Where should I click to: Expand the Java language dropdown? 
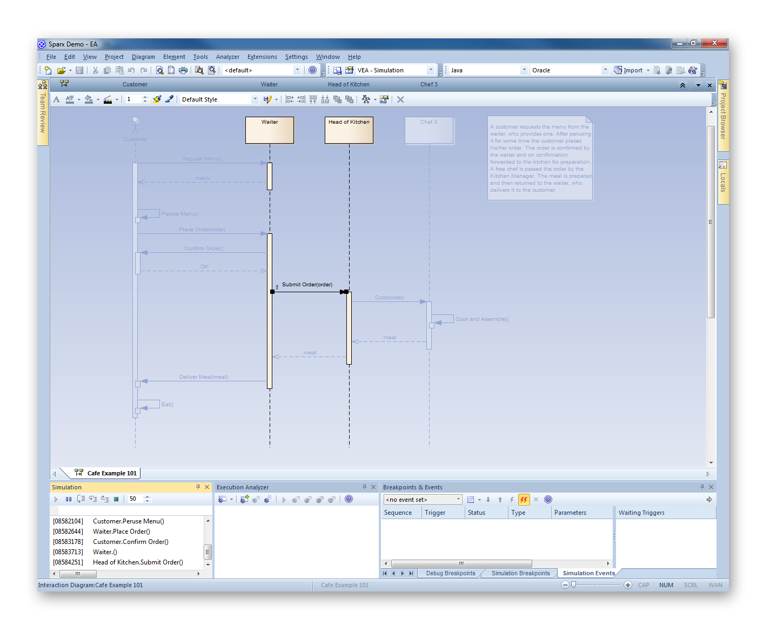(524, 70)
